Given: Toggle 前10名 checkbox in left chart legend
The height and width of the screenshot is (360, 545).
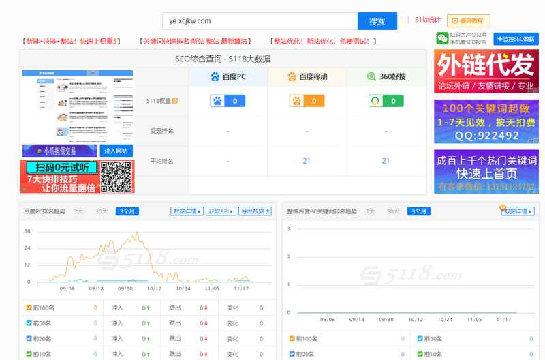Looking at the screenshot, I should click(x=29, y=354).
